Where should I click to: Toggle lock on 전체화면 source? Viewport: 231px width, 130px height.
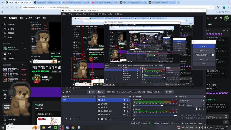point(128,104)
